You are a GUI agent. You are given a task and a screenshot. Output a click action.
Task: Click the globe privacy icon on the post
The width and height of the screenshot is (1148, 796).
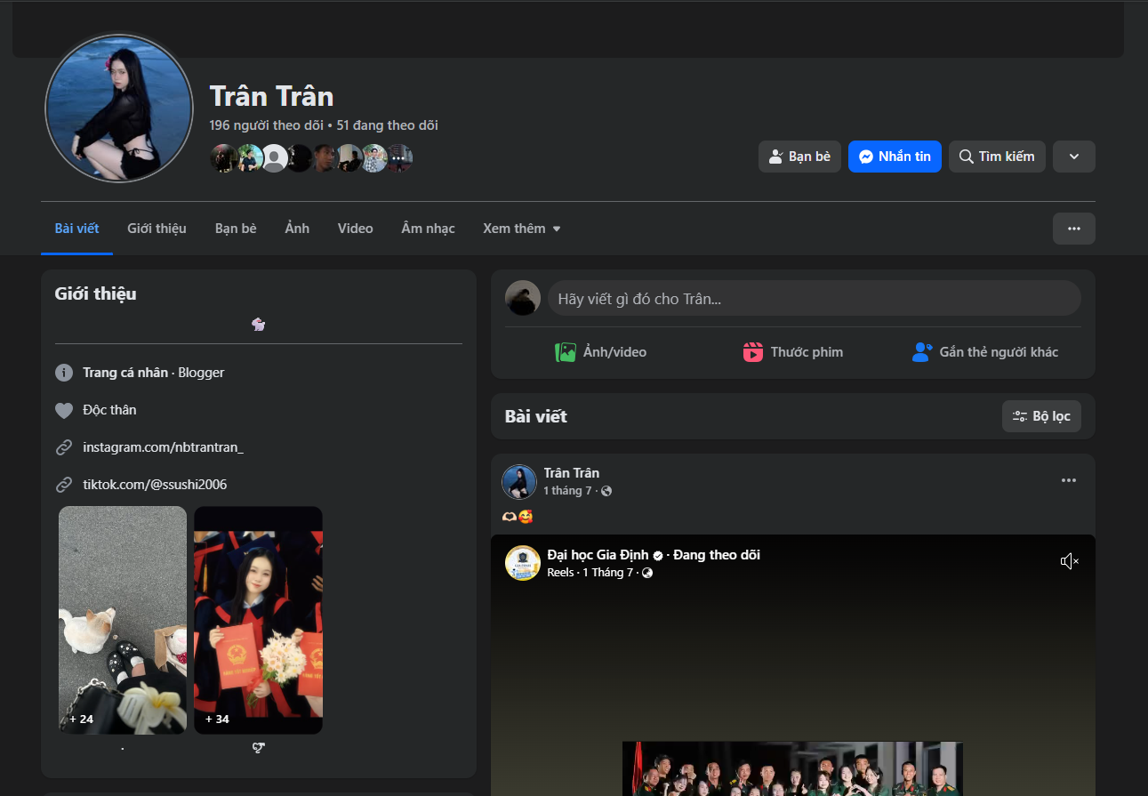[606, 491]
